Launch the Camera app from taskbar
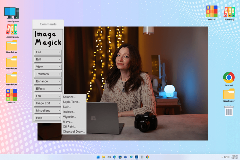Viewport: 240px width, 160px height. click(x=109, y=157)
